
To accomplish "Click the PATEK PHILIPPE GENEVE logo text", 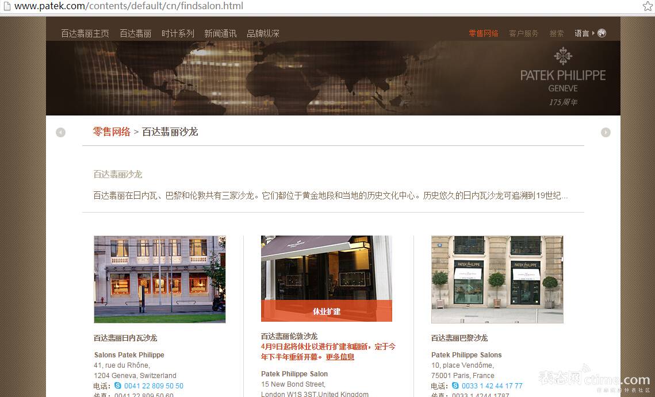I will click(562, 81).
